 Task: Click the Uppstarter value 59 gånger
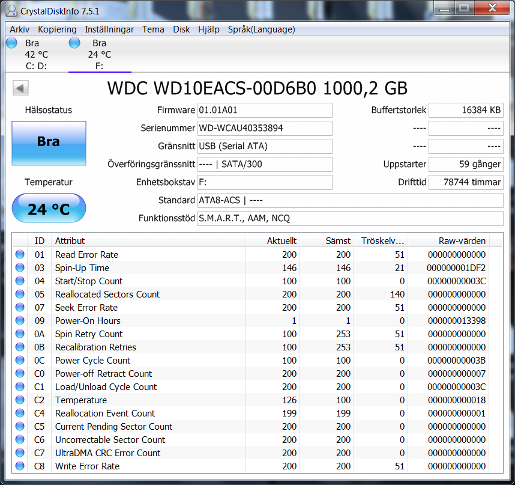[x=466, y=165]
